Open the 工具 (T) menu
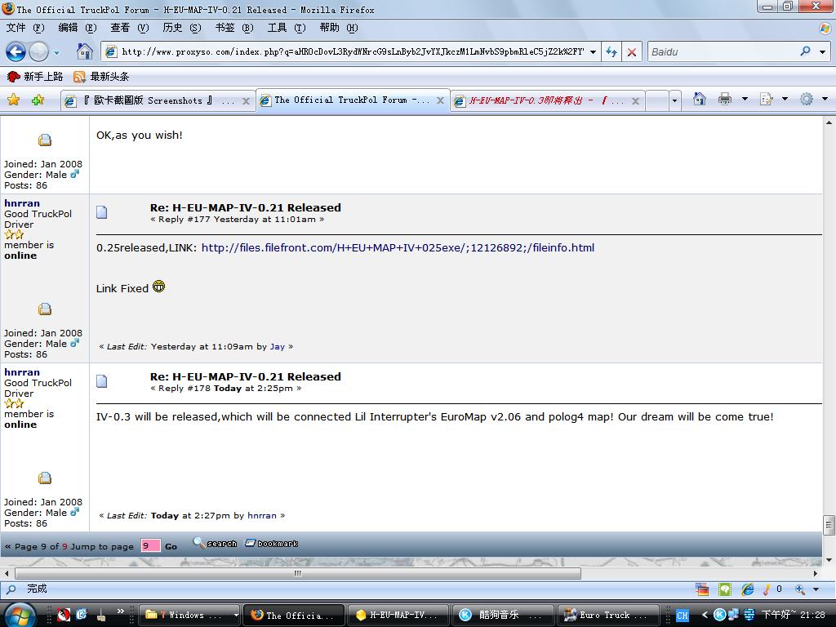This screenshot has height=627, width=836. point(287,28)
